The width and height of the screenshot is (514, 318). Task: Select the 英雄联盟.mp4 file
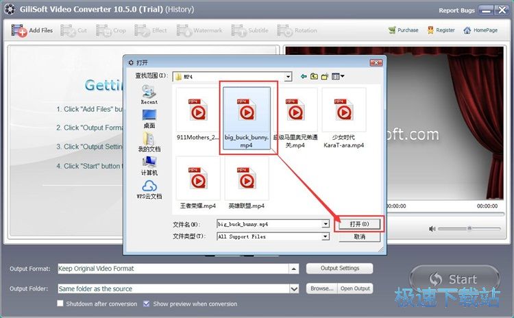(247, 183)
